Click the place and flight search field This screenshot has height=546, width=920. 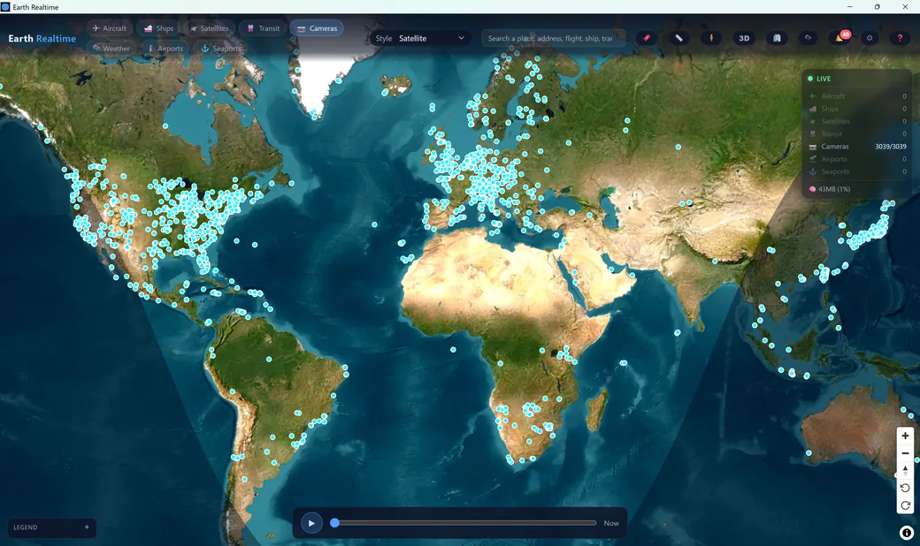pyautogui.click(x=553, y=38)
